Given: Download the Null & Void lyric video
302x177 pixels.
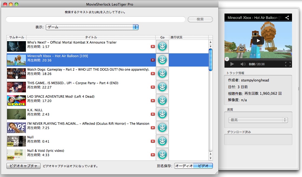Looking at the screenshot, I should tap(162, 155).
